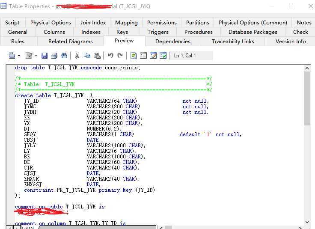
Task: Open the Join Index tab
Action: pyautogui.click(x=93, y=23)
